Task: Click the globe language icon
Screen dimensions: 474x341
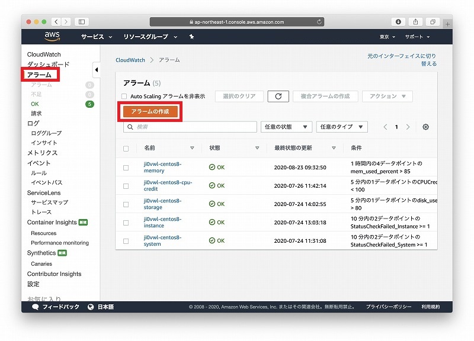Action: tap(91, 307)
